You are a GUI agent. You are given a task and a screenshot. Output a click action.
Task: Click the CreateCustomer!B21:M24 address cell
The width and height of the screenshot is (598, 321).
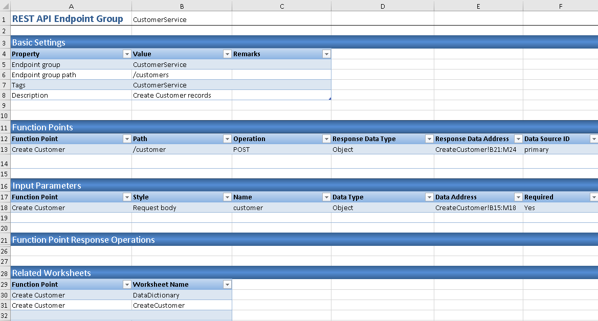click(x=478, y=150)
